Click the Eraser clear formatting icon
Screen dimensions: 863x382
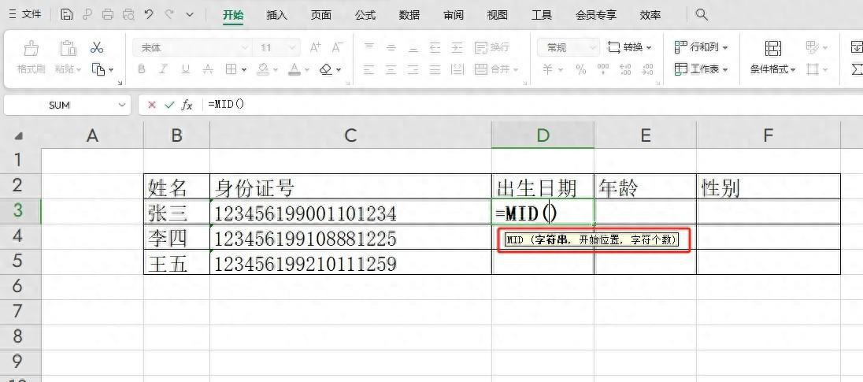coord(326,69)
